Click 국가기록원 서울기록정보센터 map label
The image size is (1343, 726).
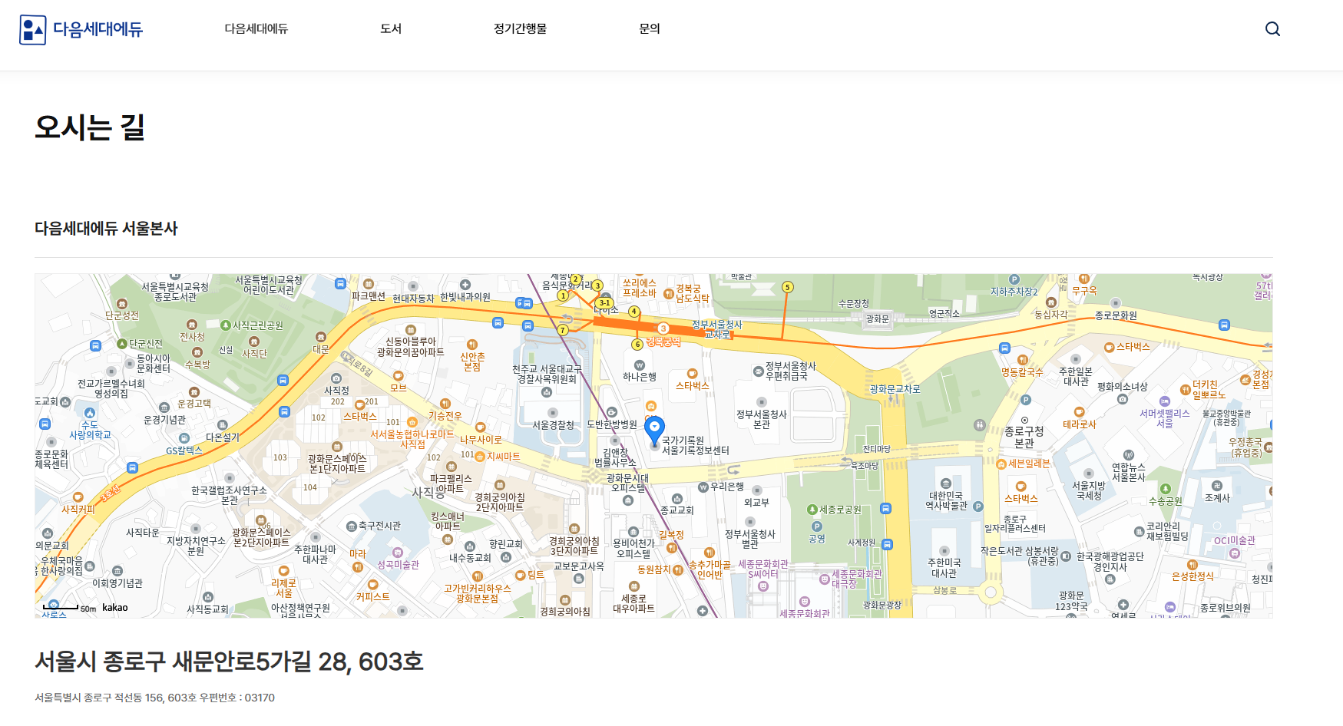[695, 446]
